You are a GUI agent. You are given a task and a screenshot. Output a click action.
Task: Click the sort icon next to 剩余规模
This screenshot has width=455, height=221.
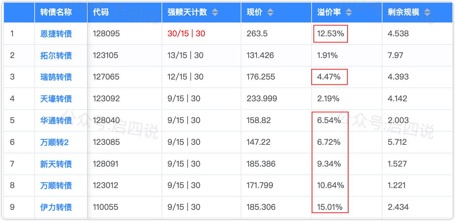[x=427, y=13]
